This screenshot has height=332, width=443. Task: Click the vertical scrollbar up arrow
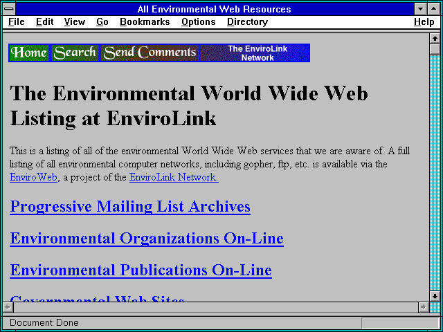coord(435,39)
